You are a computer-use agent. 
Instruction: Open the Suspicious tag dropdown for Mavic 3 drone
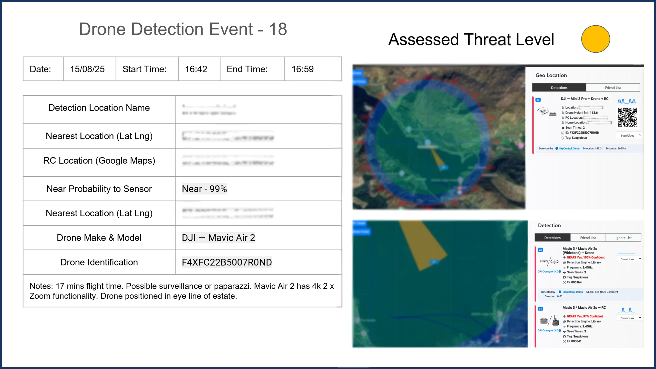click(629, 259)
